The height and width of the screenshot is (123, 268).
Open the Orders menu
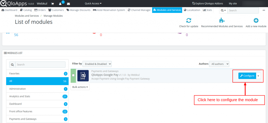click(x=40, y=10)
